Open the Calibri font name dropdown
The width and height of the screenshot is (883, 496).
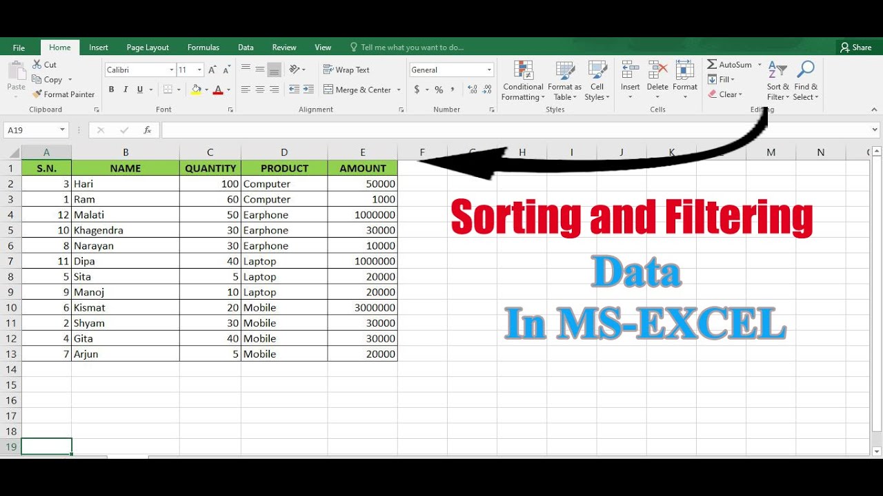pyautogui.click(x=172, y=70)
